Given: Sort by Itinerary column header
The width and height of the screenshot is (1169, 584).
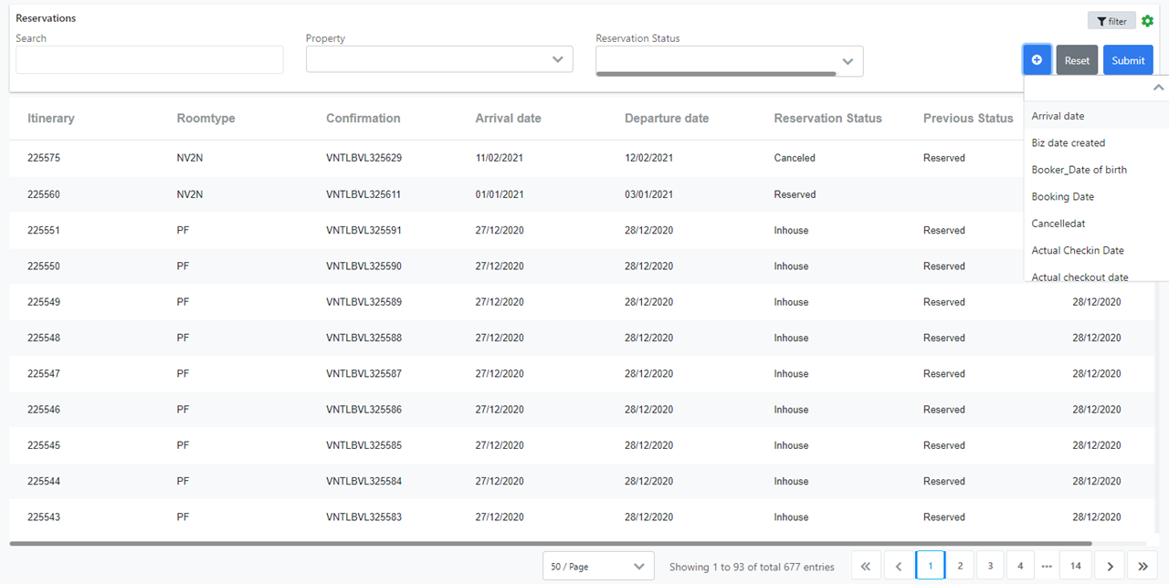Looking at the screenshot, I should click(x=51, y=118).
